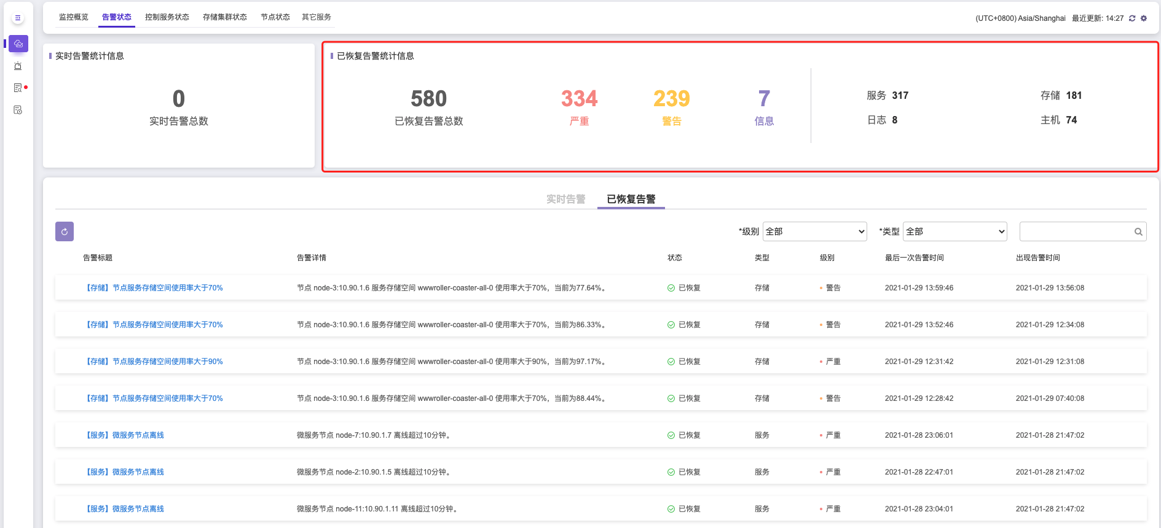
Task: Expand the 级别 level dropdown
Action: [814, 231]
